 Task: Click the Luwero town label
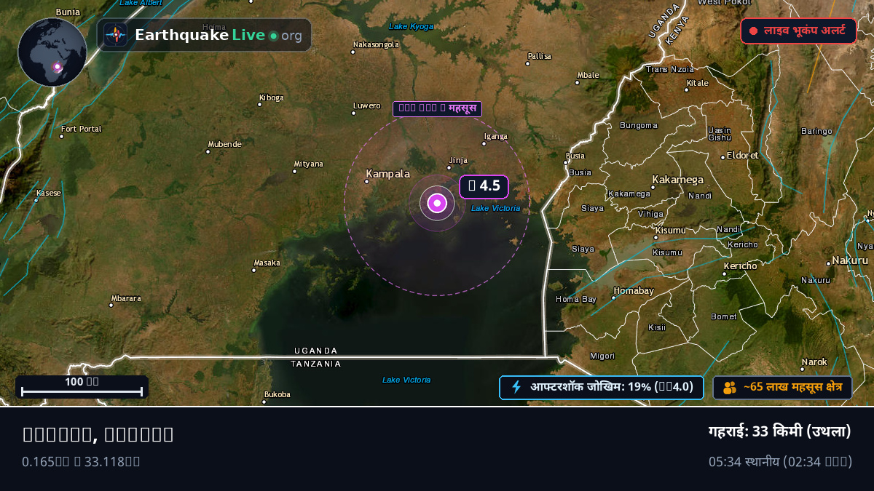pyautogui.click(x=366, y=105)
